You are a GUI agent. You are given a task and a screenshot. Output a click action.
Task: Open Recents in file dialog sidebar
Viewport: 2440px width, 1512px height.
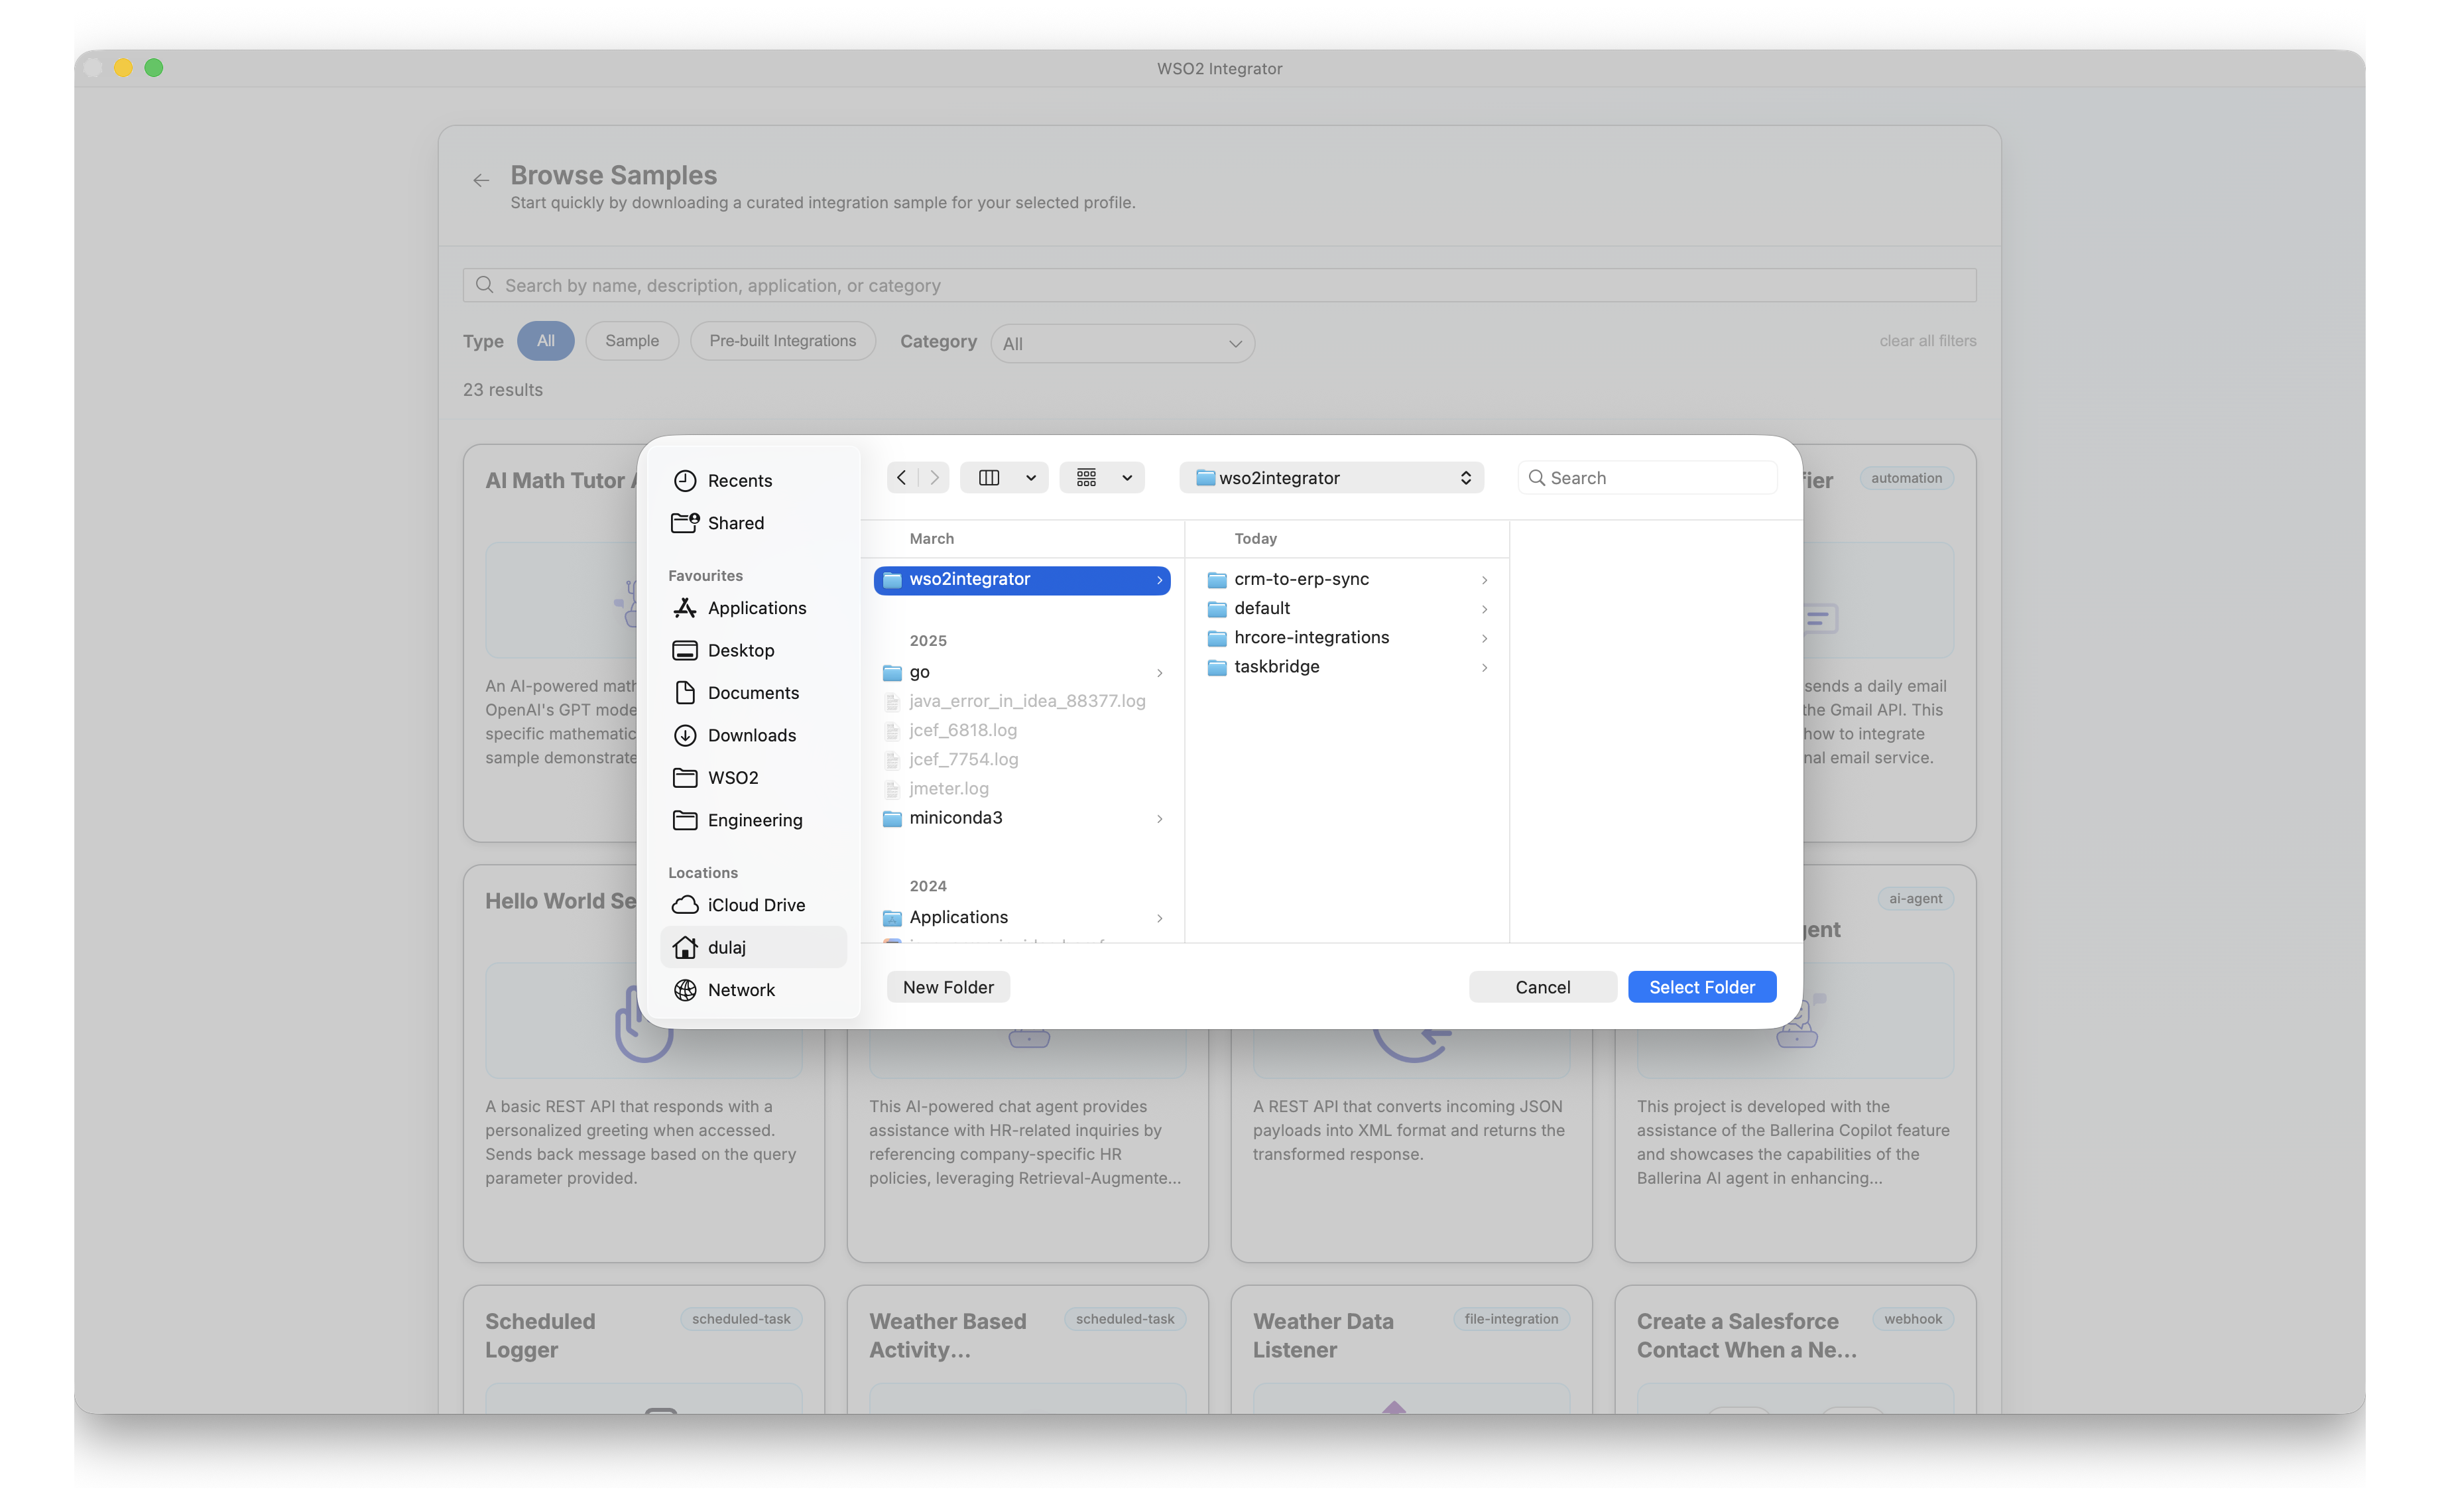click(x=753, y=481)
